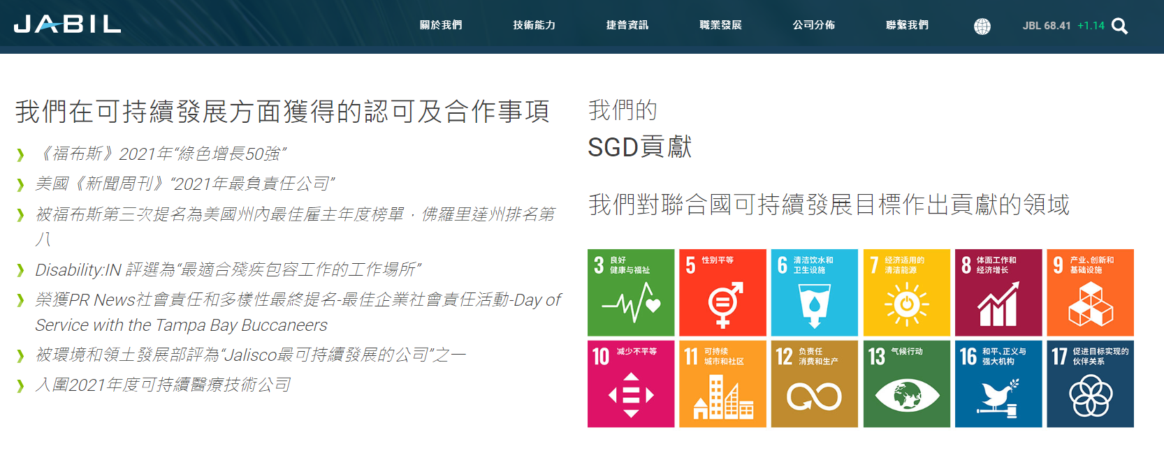Click the 被福布斯第三次提名 best employer item

click(x=296, y=226)
